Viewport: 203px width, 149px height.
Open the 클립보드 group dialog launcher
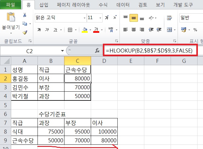coord(30,41)
